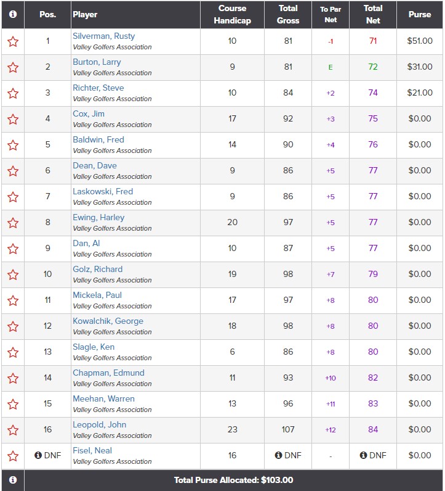View George Kowalchik's player page
The width and height of the screenshot is (445, 491).
pos(108,321)
